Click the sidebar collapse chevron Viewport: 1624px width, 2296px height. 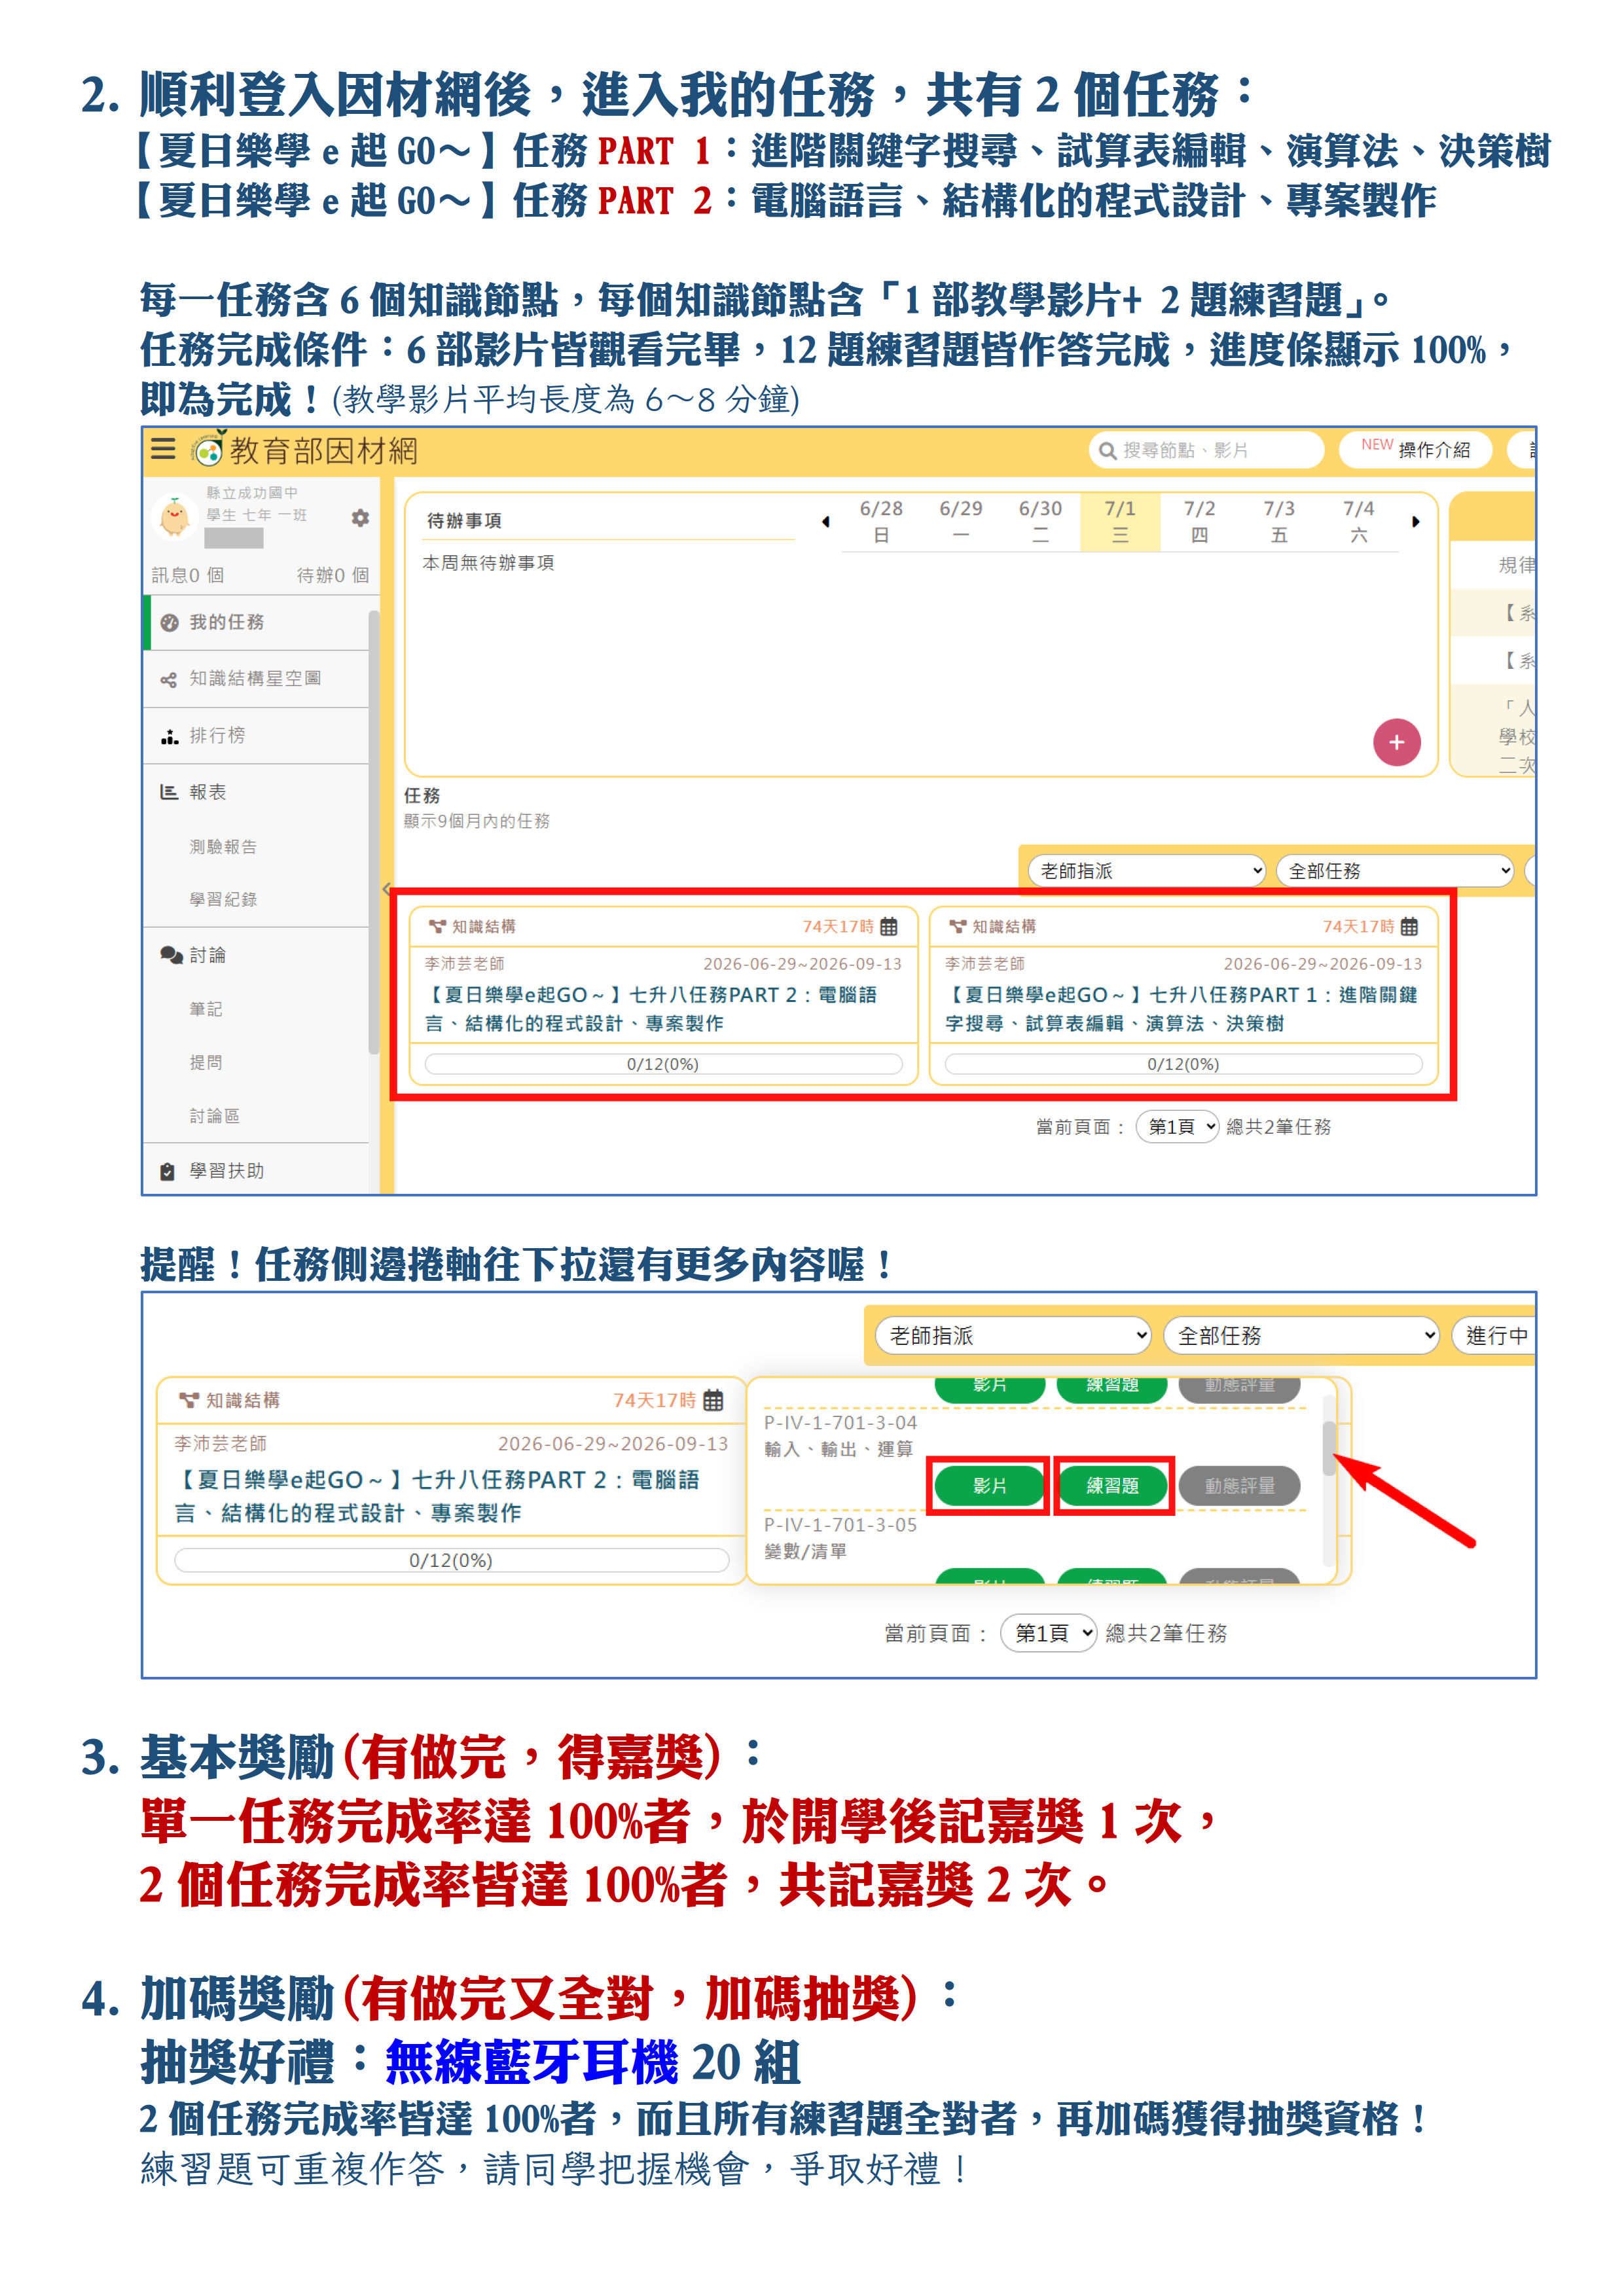click(386, 888)
